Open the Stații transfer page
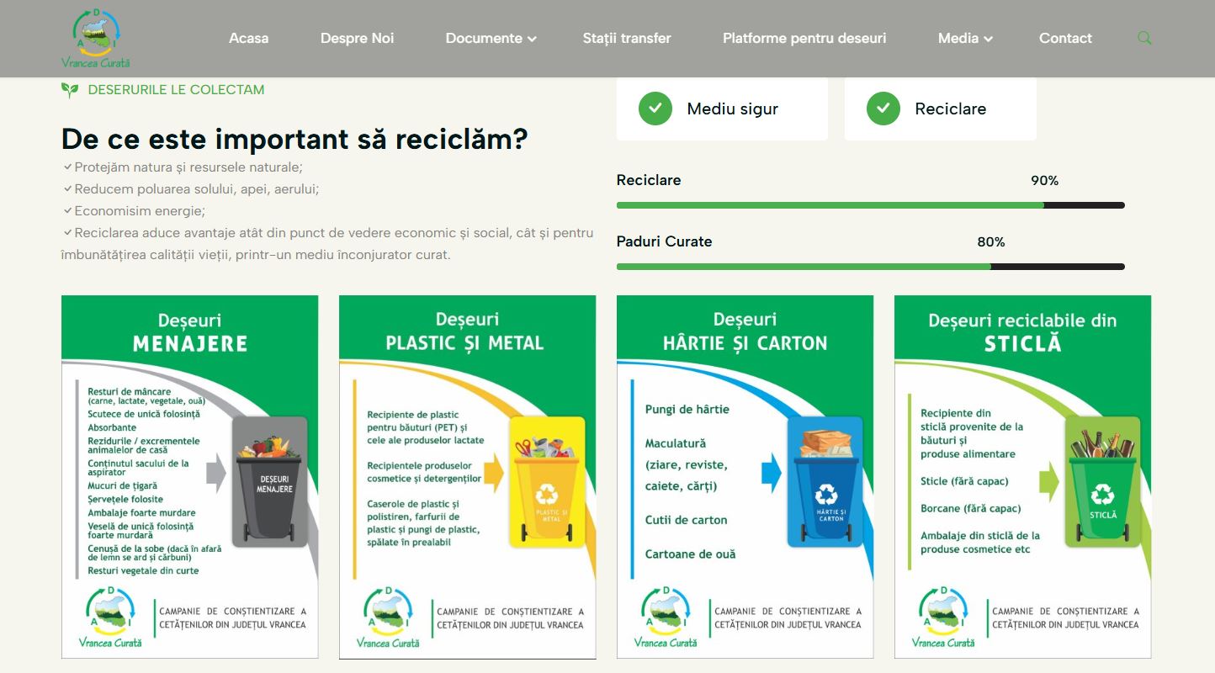This screenshot has width=1215, height=673. pyautogui.click(x=627, y=39)
